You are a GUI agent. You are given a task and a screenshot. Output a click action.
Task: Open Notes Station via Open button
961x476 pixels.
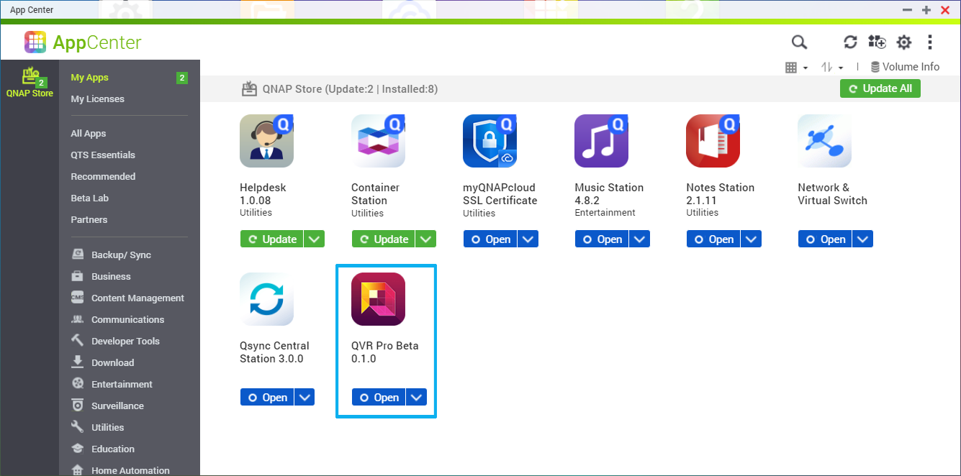(x=713, y=239)
